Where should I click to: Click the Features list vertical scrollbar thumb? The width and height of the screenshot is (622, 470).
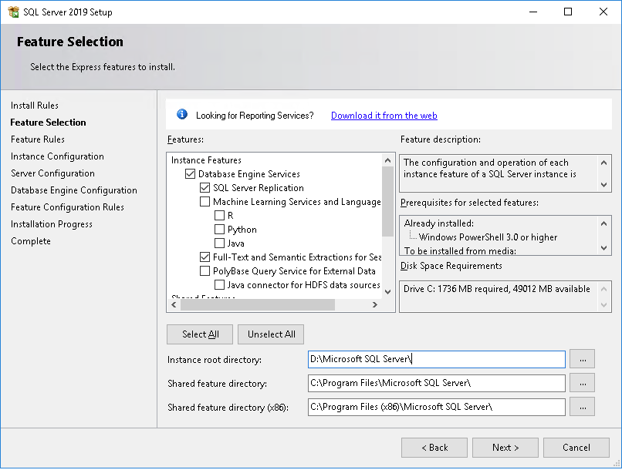pos(387,201)
